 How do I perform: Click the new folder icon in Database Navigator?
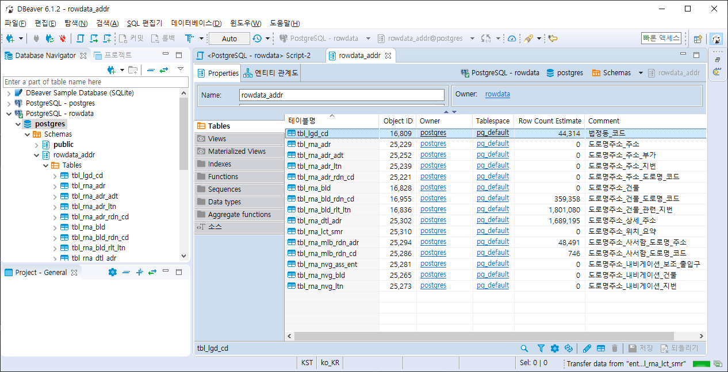pos(132,70)
